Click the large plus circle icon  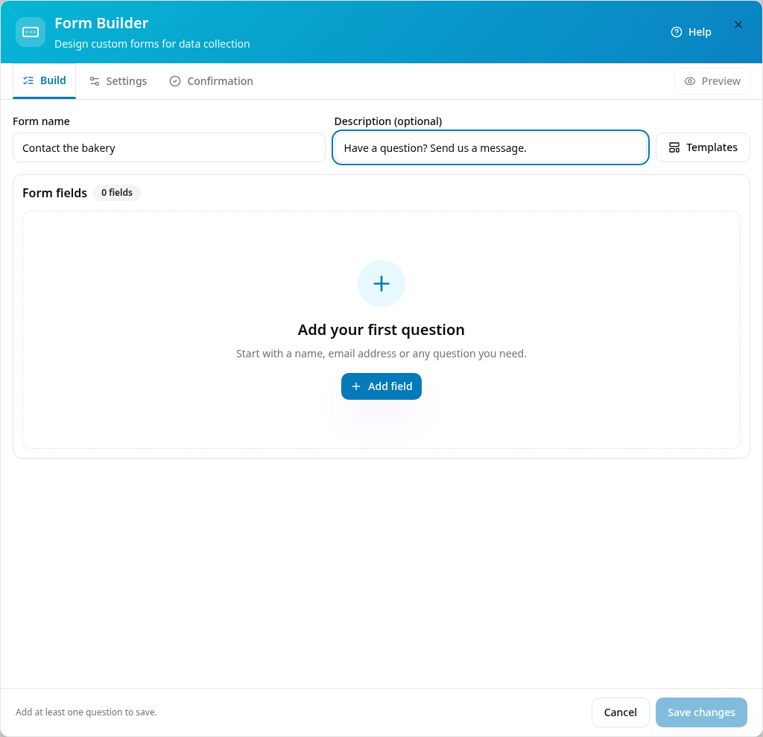pos(381,284)
